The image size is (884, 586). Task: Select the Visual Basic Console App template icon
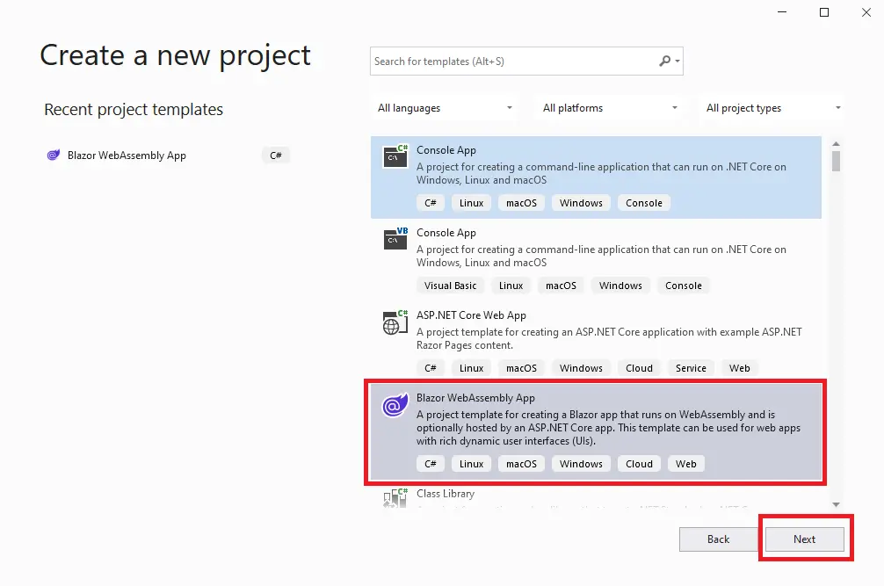point(395,238)
